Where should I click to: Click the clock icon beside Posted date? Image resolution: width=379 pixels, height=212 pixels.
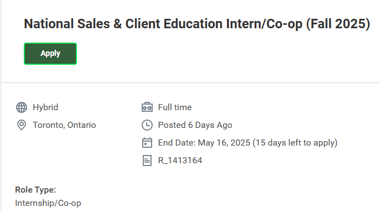tap(147, 125)
